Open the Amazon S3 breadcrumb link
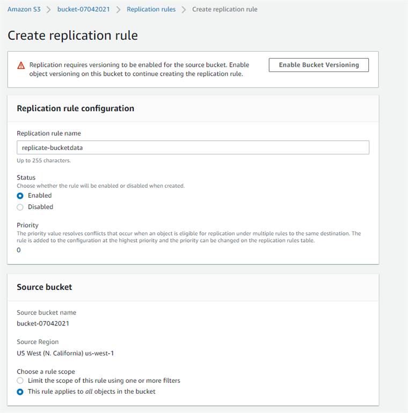 point(24,9)
